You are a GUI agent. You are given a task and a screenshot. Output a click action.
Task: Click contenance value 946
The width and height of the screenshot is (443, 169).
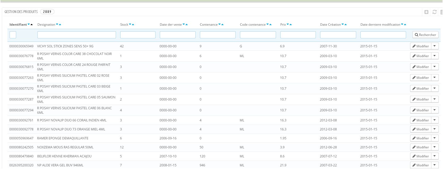[202, 165]
